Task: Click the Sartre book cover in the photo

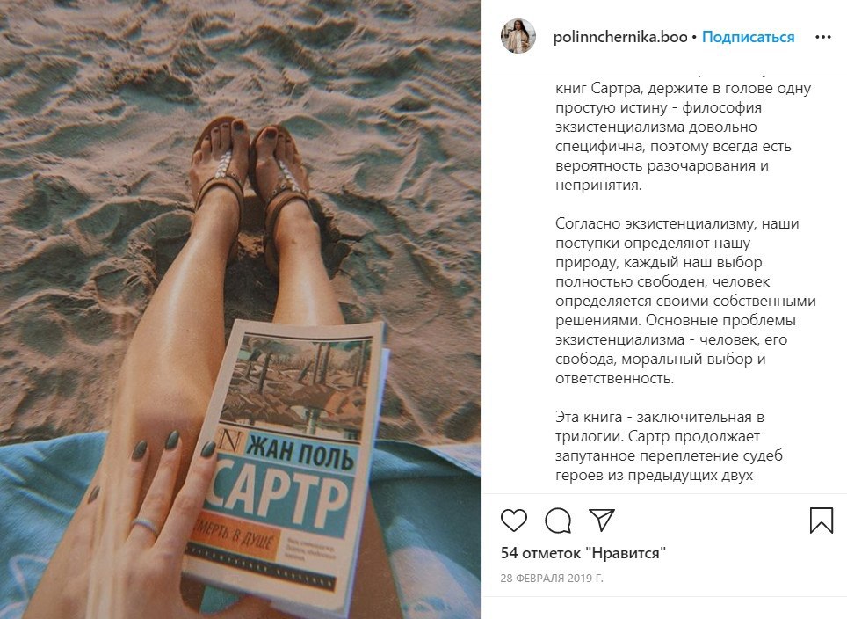Action: (x=284, y=465)
